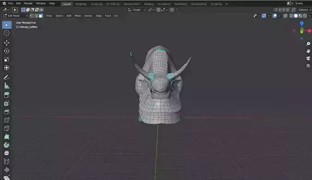312x180 pixels.
Task: Select the 3D Cursor tool
Action: click(6, 33)
